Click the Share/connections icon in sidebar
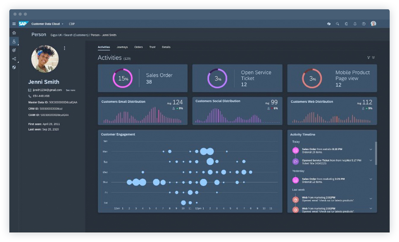Viewport: 399px width, 242px height. tap(14, 59)
